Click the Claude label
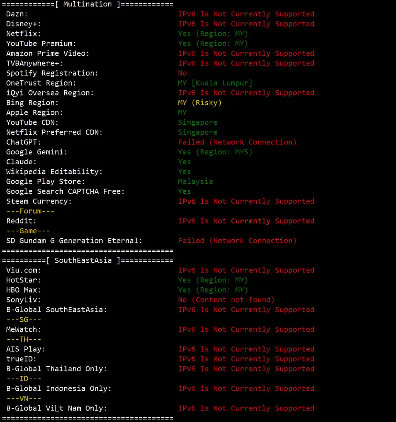 [21, 162]
